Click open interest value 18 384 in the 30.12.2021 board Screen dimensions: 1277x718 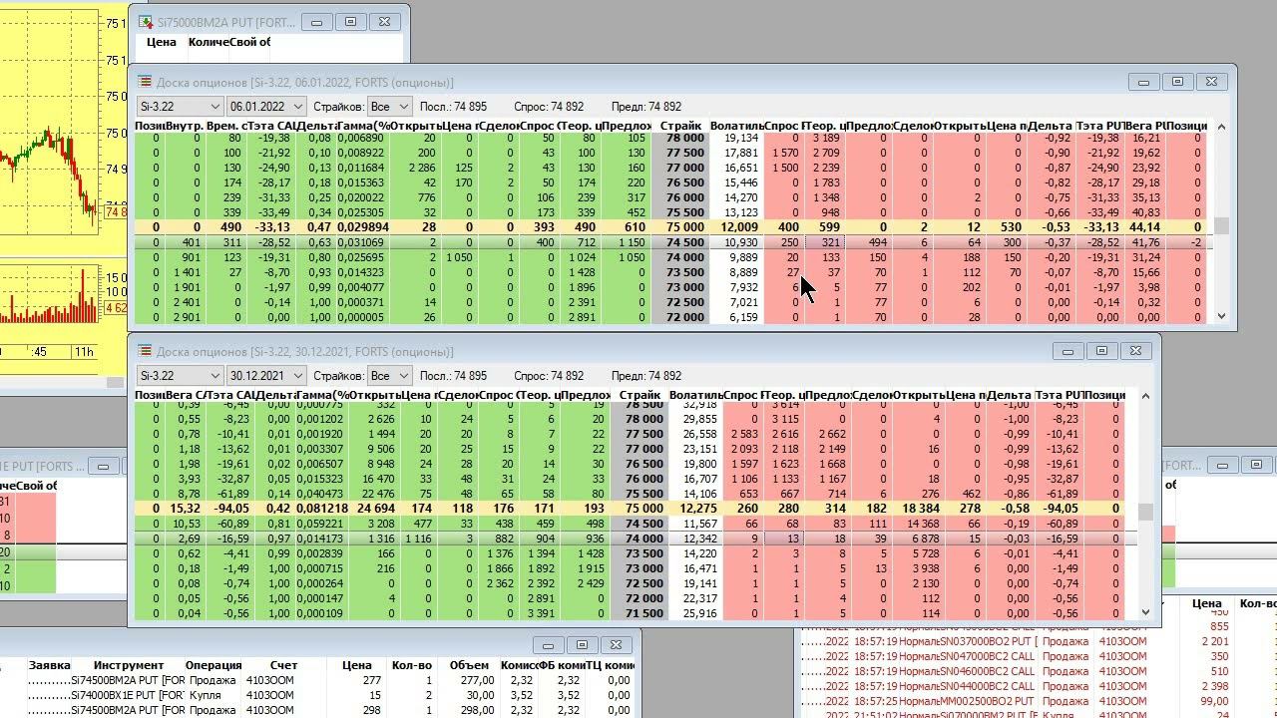tap(919, 509)
